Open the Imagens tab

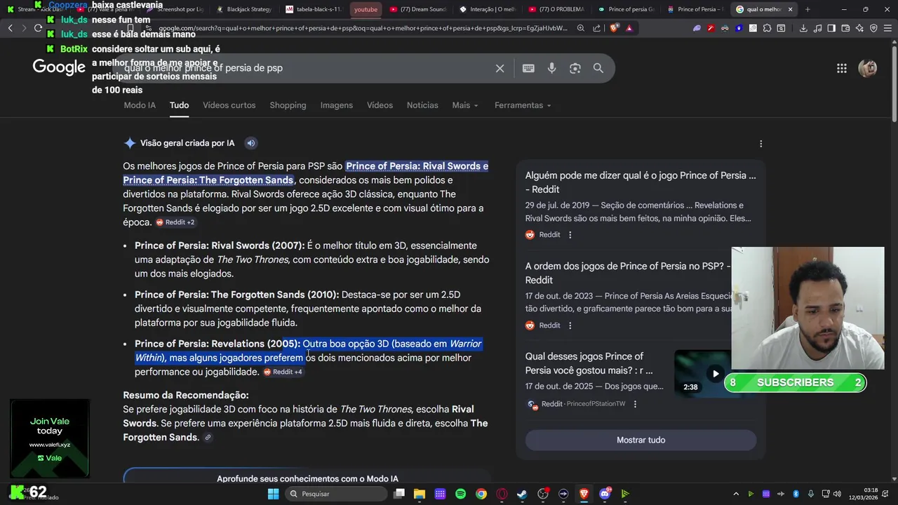pyautogui.click(x=337, y=105)
